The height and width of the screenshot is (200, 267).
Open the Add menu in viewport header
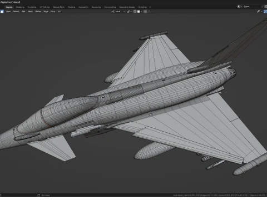pyautogui.click(x=23, y=12)
